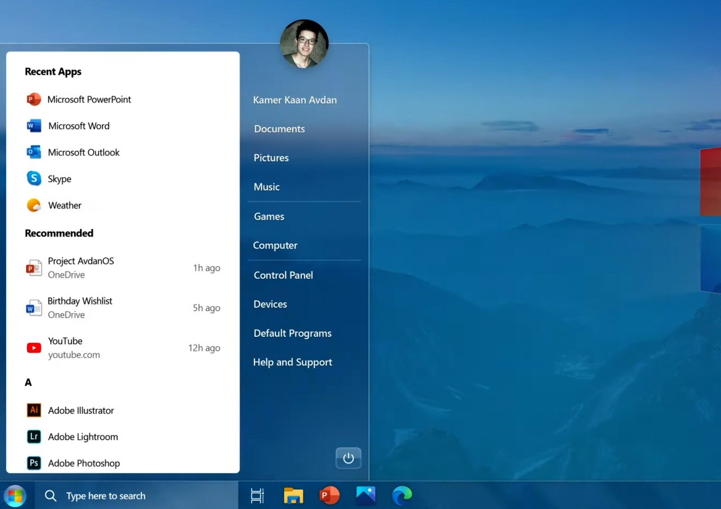Viewport: 721px width, 509px height.
Task: Click the Windows Start orb
Action: click(x=15, y=496)
